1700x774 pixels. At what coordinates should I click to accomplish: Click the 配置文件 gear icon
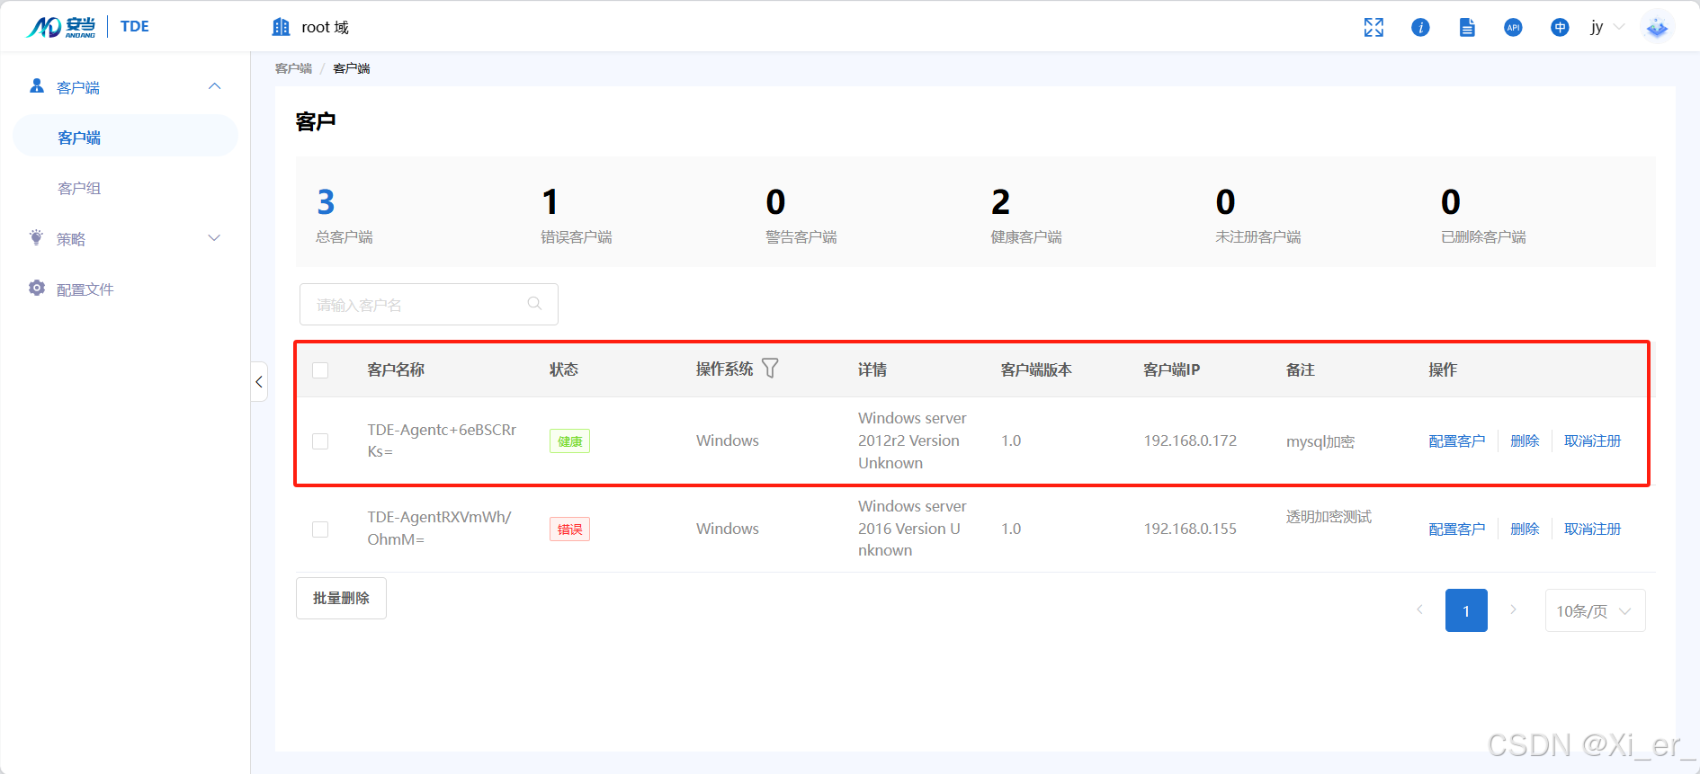(x=37, y=289)
